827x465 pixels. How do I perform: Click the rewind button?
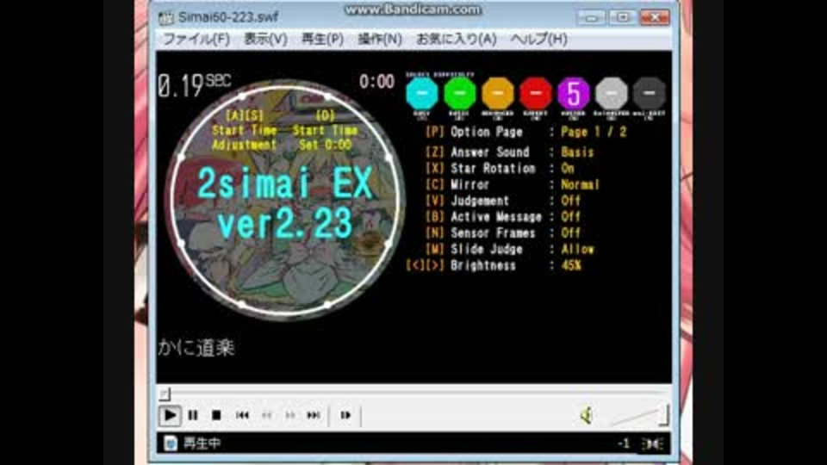(x=267, y=415)
